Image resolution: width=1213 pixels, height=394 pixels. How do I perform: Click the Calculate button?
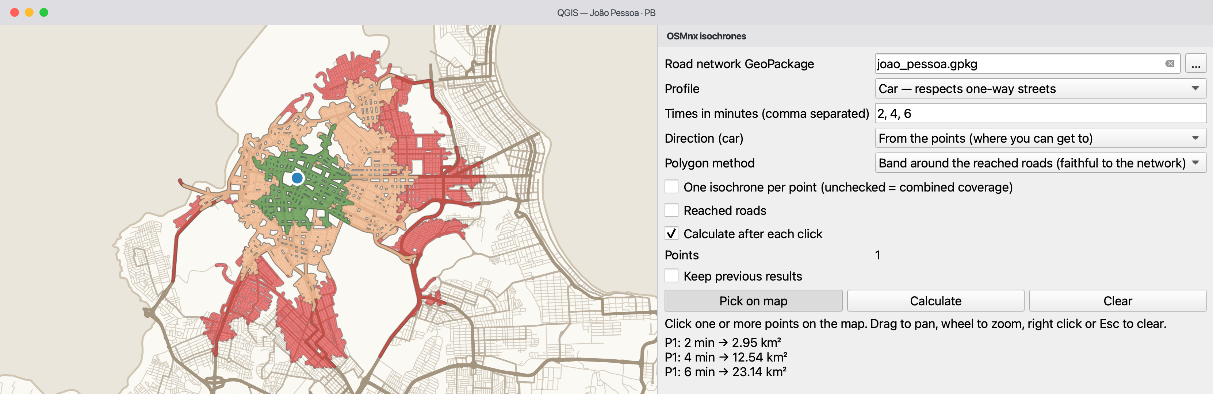(935, 301)
